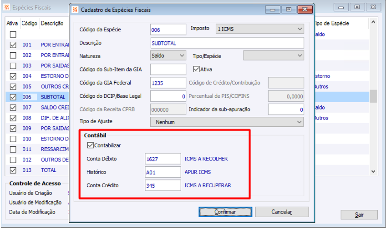Close the Cadastro de Espécies Fiscais dialog
The image size is (386, 229).
point(305,10)
